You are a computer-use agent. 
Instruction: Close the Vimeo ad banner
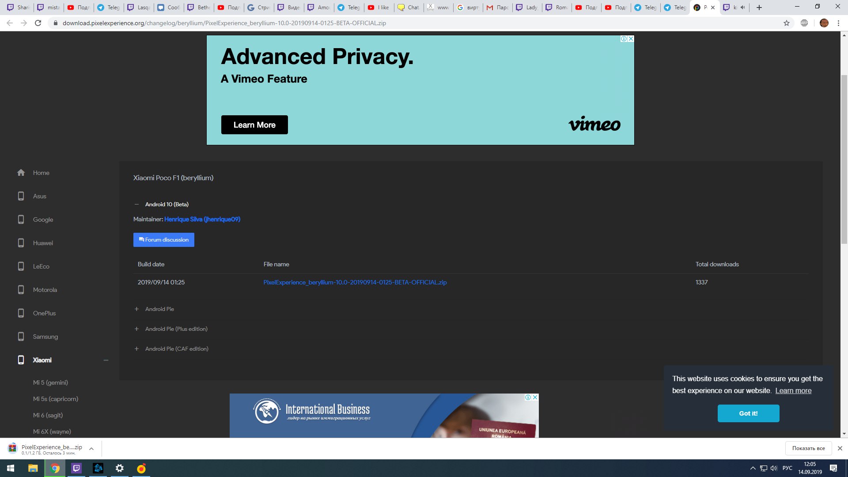(x=631, y=39)
